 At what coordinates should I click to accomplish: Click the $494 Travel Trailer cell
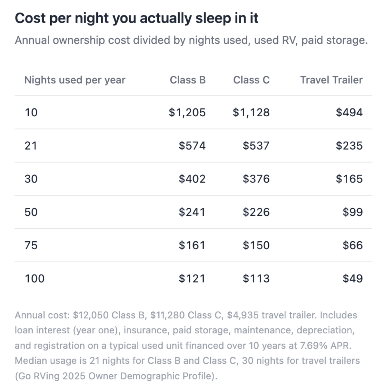tap(349, 112)
